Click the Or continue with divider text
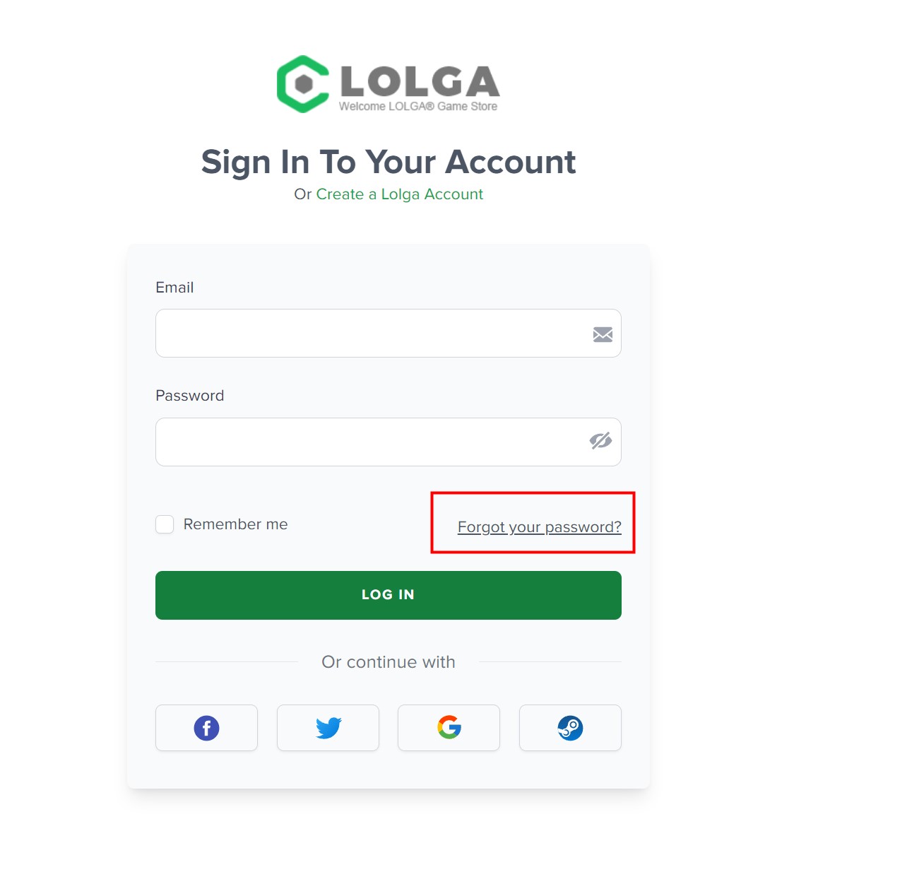 coord(389,662)
